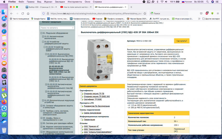Open Telegram from the dock
This screenshot has height=139, width=222.
tap(4, 108)
